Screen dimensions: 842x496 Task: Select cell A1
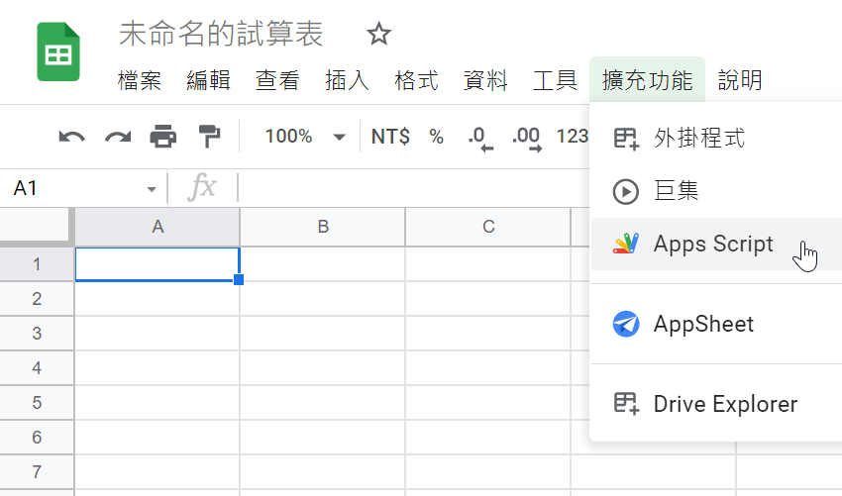coord(158,264)
